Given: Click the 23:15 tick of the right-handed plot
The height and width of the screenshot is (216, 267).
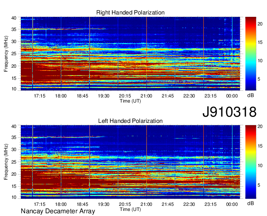Looking at the screenshot, I should [210, 96].
